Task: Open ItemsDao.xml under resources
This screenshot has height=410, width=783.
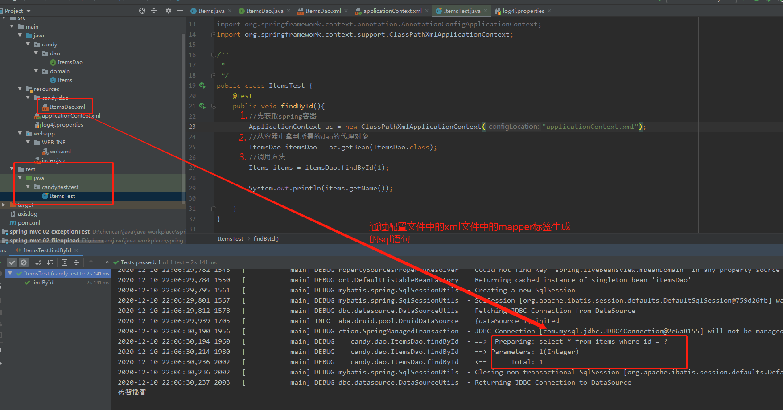Action: (63, 107)
